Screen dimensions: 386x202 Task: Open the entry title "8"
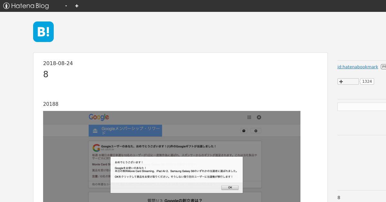tap(46, 74)
